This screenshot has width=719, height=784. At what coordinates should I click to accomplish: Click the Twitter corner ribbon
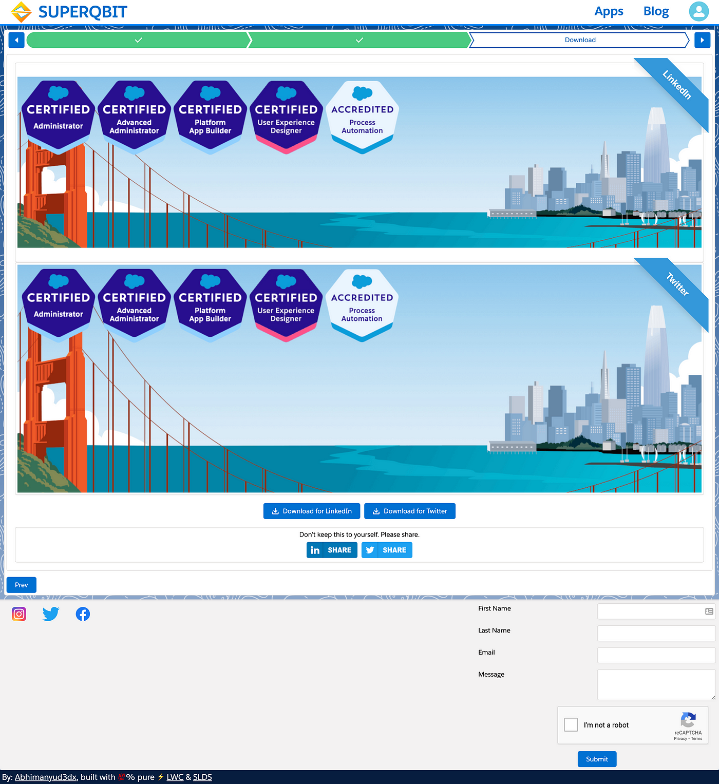click(x=677, y=284)
